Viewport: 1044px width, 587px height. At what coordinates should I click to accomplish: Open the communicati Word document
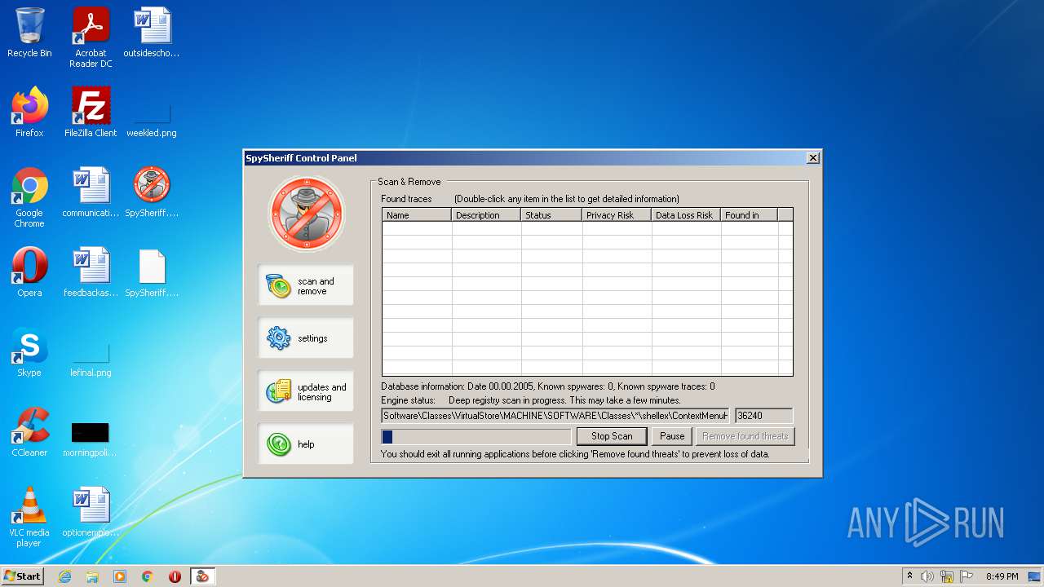pyautogui.click(x=91, y=192)
